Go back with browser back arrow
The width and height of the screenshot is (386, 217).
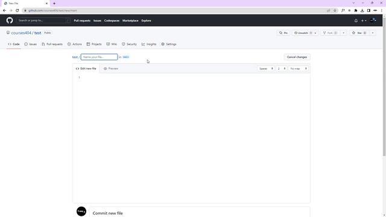(x=4, y=10)
